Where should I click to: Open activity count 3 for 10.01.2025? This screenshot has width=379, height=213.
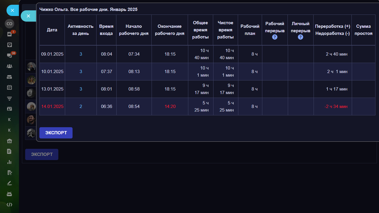[x=81, y=72]
